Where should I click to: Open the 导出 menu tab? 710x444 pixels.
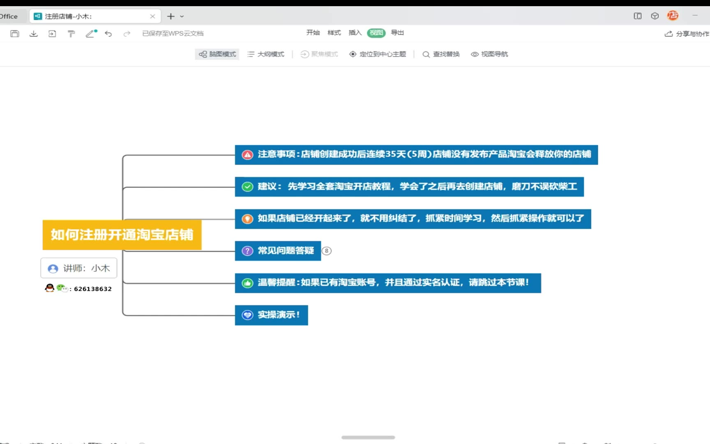coord(397,32)
